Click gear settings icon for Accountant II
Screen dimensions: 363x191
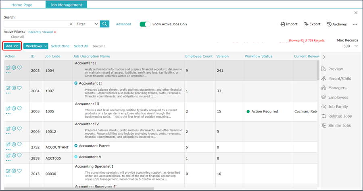pos(14,88)
